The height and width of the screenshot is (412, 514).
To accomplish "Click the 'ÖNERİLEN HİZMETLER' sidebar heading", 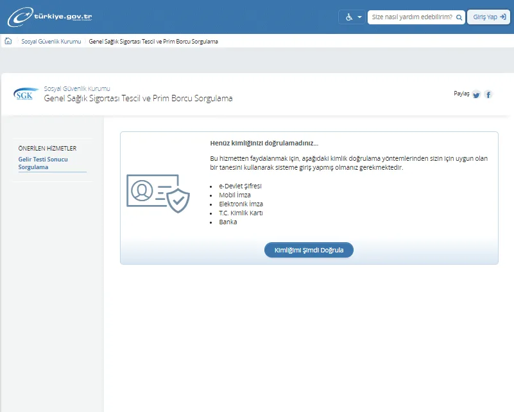I will [x=47, y=148].
